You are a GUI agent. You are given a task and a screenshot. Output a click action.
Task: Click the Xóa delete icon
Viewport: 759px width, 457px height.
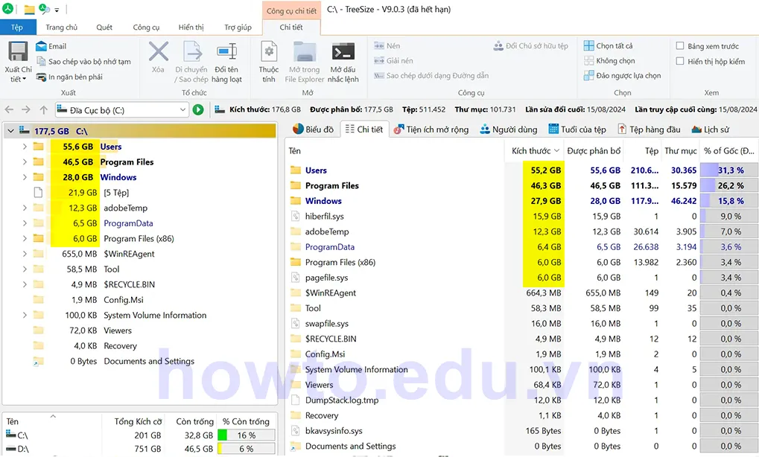coord(158,54)
